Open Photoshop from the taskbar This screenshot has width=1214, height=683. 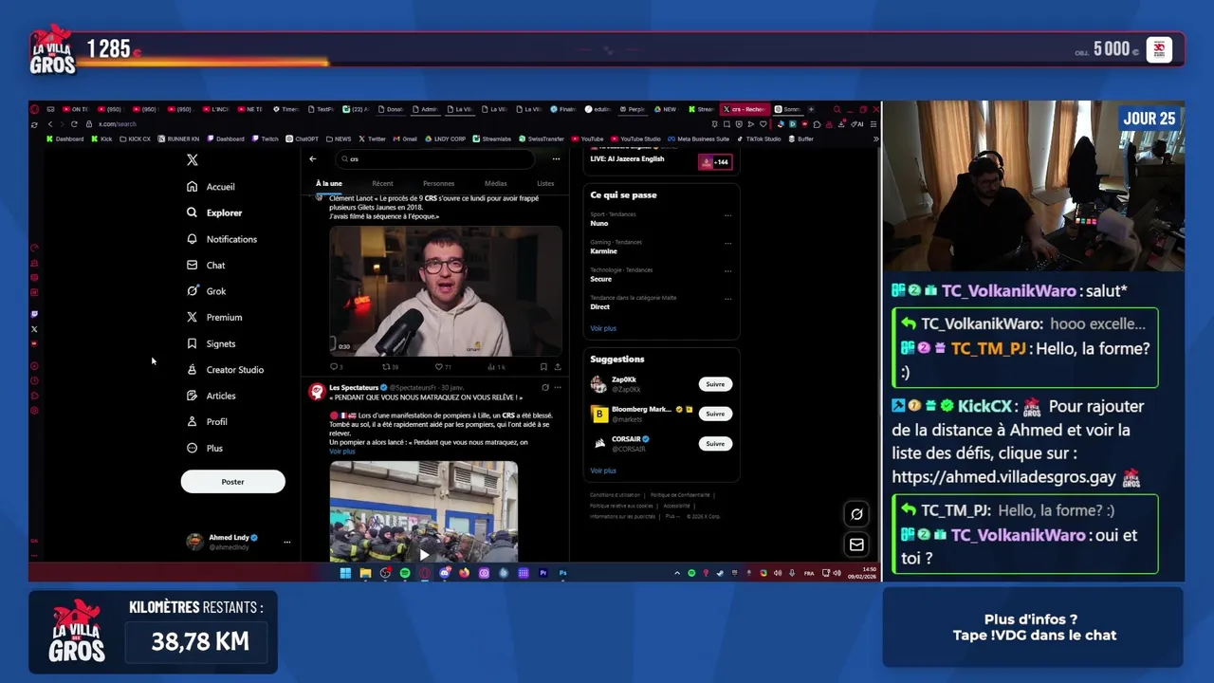562,573
